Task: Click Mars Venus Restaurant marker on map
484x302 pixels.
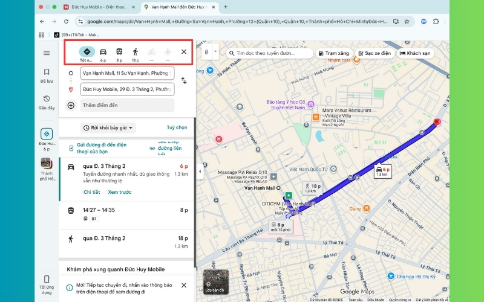Action: (x=315, y=117)
